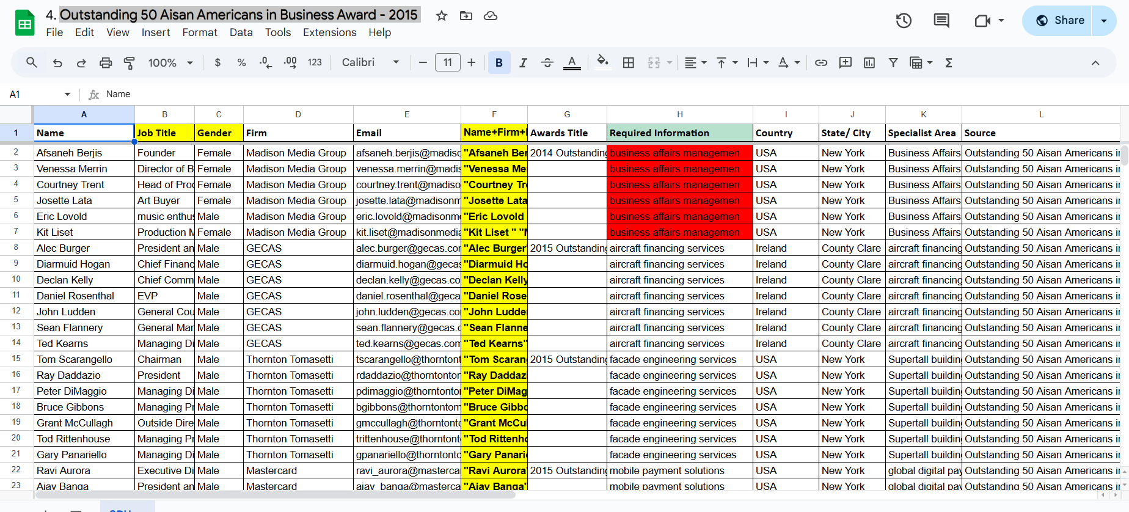The height and width of the screenshot is (512, 1129).
Task: Open the File menu
Action: coord(54,32)
